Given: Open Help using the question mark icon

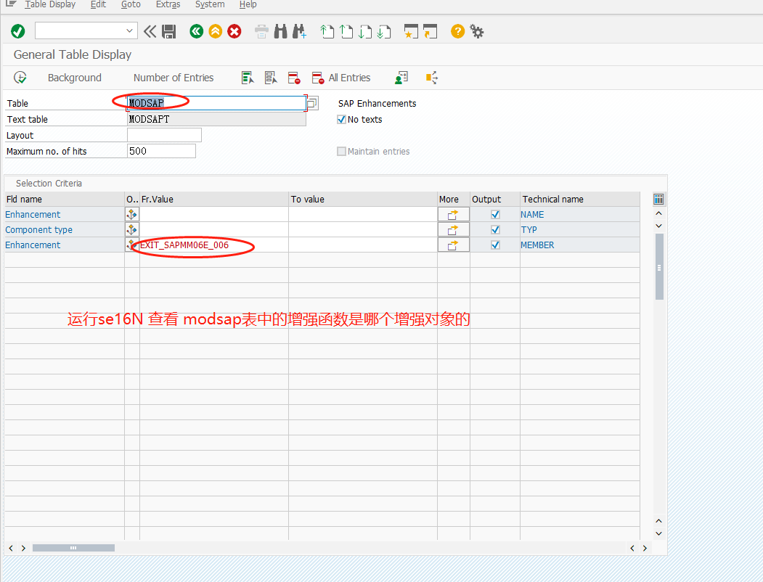Looking at the screenshot, I should [457, 30].
